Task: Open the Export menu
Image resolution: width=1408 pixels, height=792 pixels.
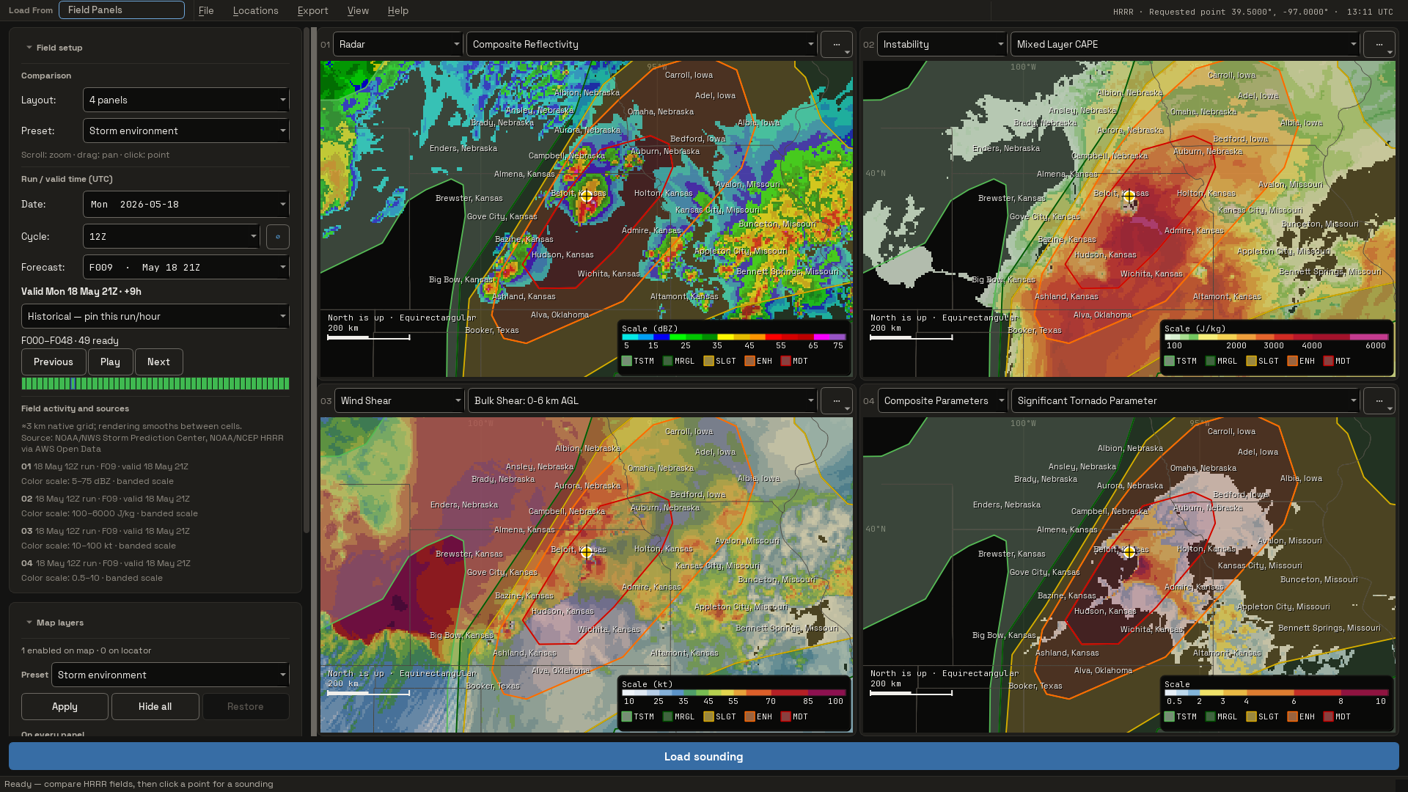Action: (x=312, y=11)
